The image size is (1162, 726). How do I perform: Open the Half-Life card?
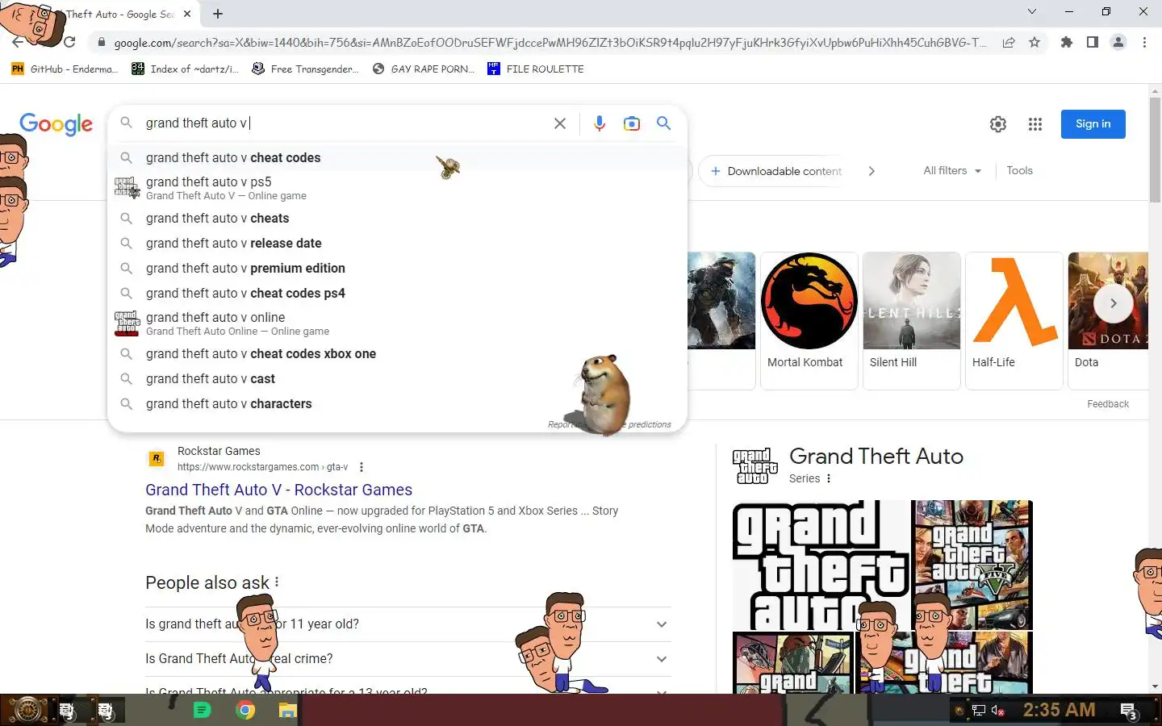pos(1014,320)
